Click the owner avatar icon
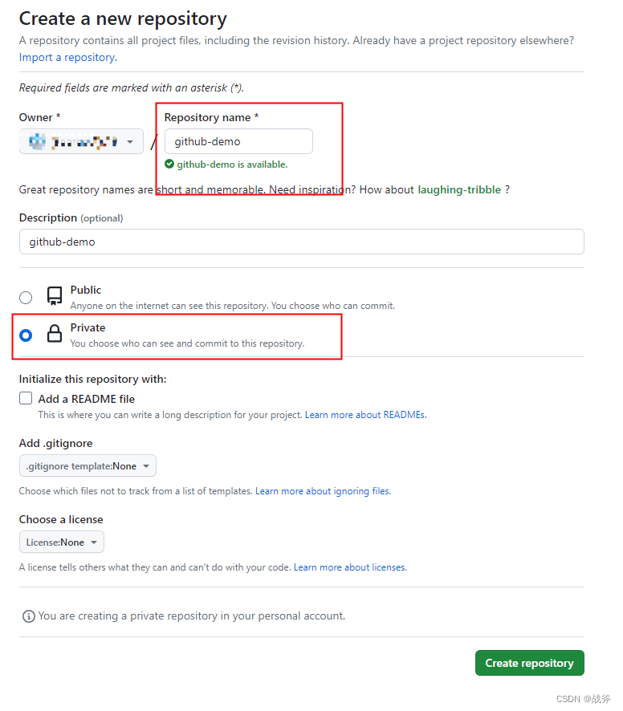This screenshot has width=623, height=711. pos(37,142)
